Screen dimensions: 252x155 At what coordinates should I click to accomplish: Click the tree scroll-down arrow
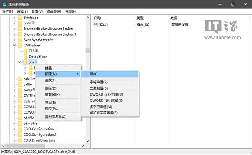point(88,141)
